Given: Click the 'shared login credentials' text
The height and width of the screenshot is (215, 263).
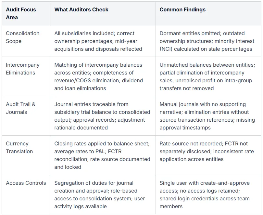Looking at the screenshot, I should coord(189,198).
